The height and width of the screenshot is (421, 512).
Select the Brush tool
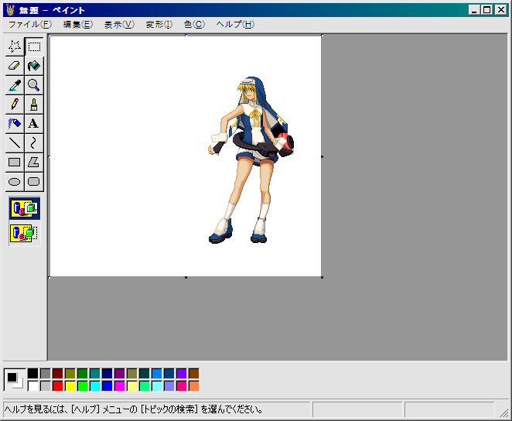click(x=34, y=104)
